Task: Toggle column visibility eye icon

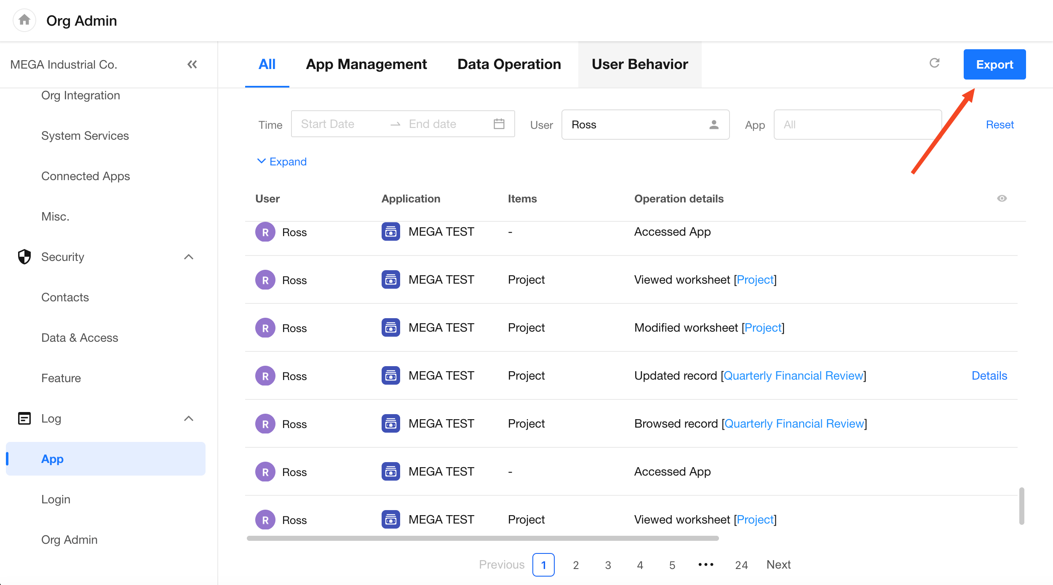Action: coord(1002,198)
